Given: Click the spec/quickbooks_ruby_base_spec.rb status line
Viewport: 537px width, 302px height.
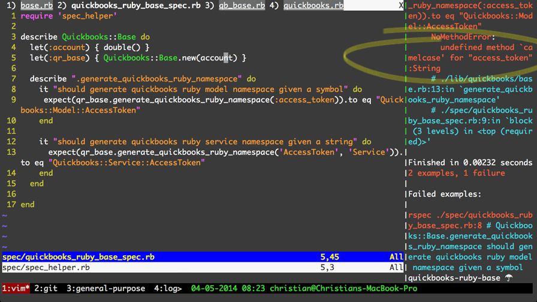Looking at the screenshot, I should click(x=203, y=257).
